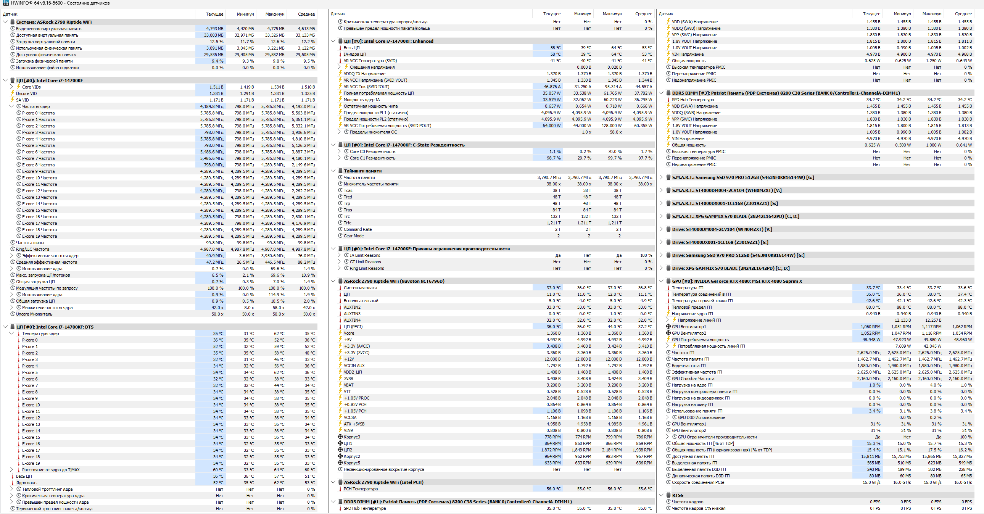
Task: Click Среднее column header in right panel
Action: click(963, 14)
